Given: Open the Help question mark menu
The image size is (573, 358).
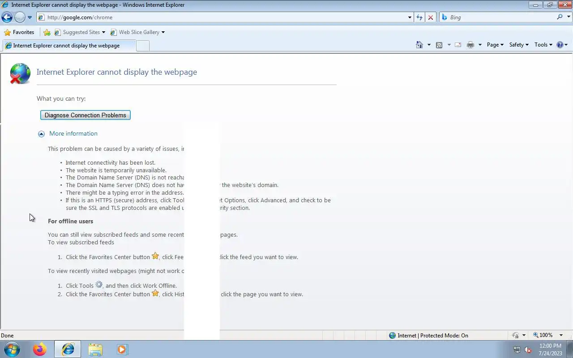Looking at the screenshot, I should pos(562,45).
